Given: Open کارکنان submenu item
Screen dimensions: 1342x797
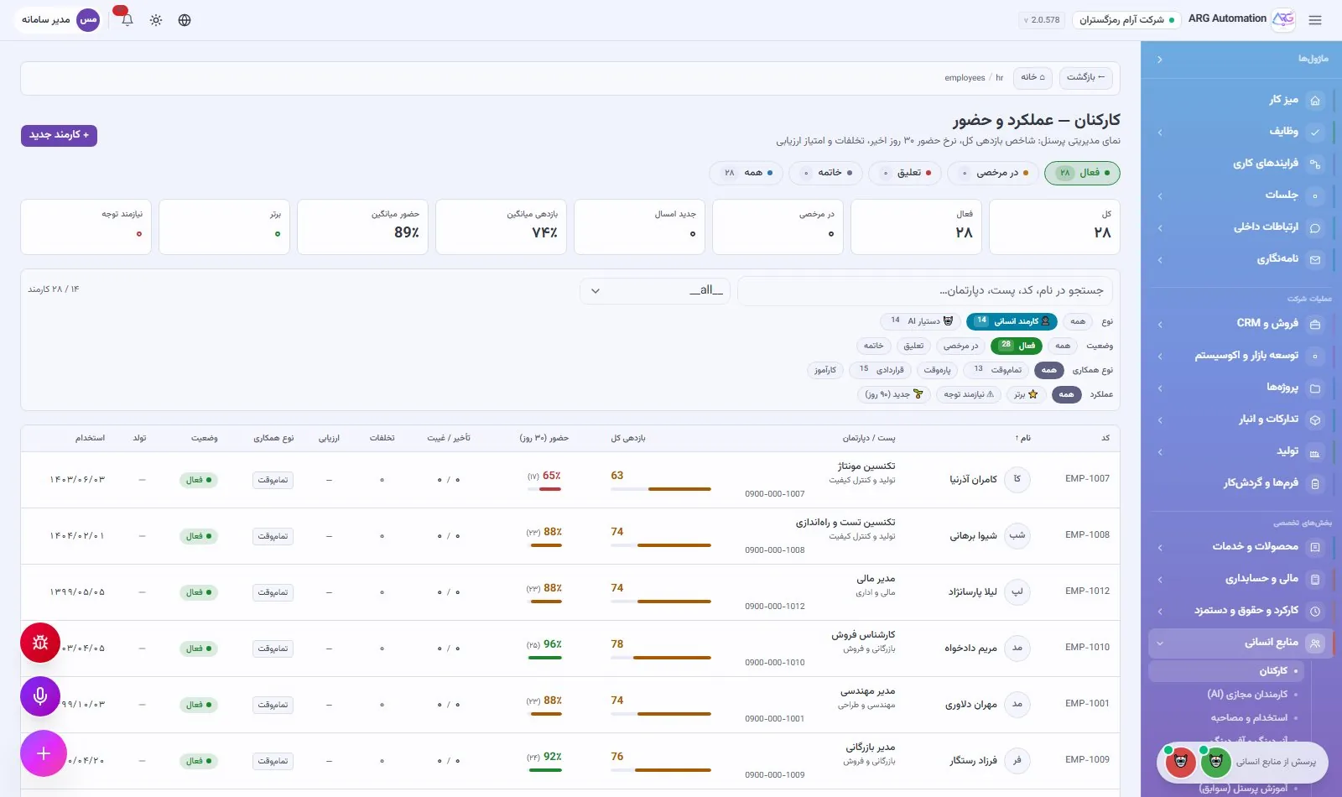Looking at the screenshot, I should coord(1225,671).
